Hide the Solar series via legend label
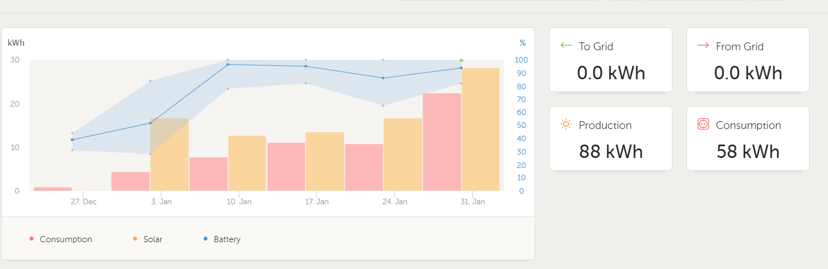The width and height of the screenshot is (828, 269). [x=153, y=239]
